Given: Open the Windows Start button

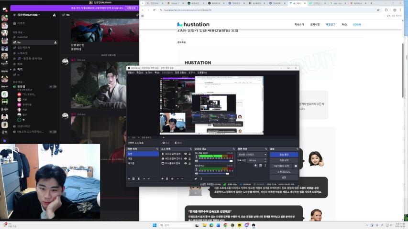Looking at the screenshot, I should 154,225.
